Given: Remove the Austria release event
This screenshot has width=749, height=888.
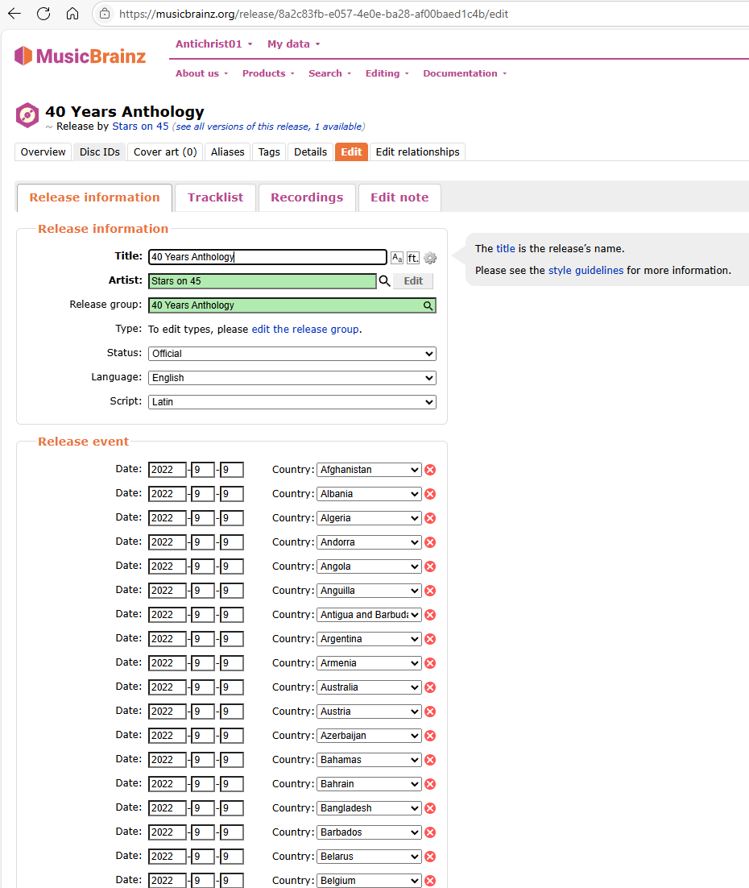Looking at the screenshot, I should (430, 712).
